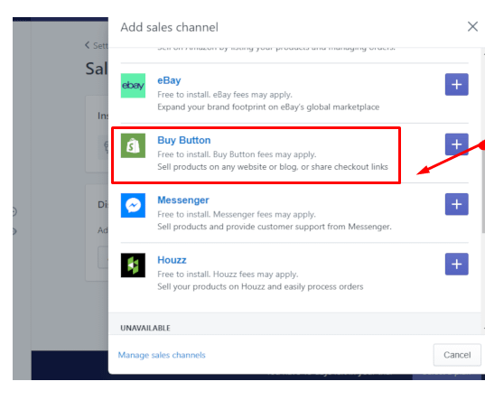
Task: Click the 'Add sales channel' dialog title
Action: click(169, 27)
